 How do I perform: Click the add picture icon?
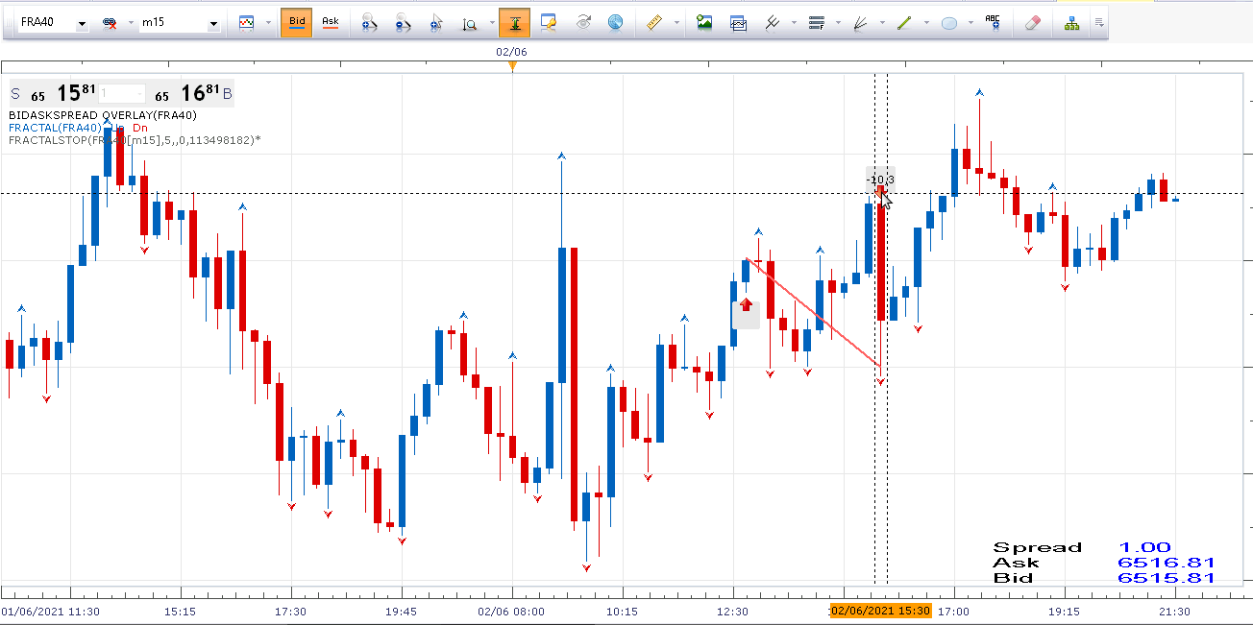[x=704, y=22]
